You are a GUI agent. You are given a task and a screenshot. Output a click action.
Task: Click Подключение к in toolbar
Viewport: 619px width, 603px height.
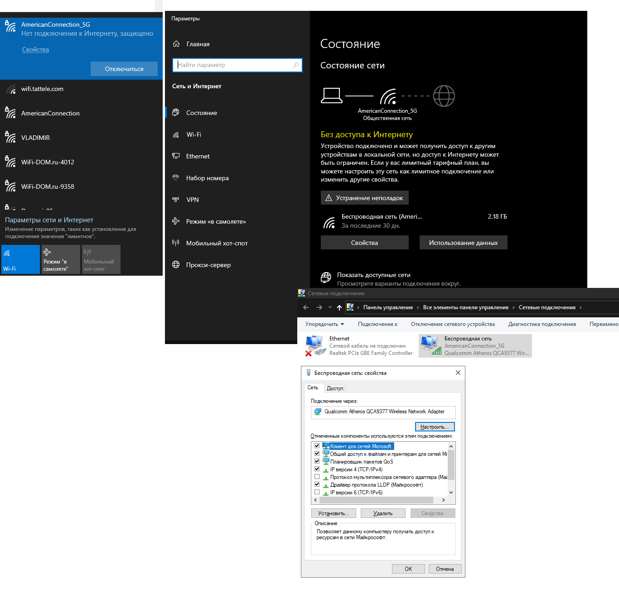pyautogui.click(x=377, y=324)
